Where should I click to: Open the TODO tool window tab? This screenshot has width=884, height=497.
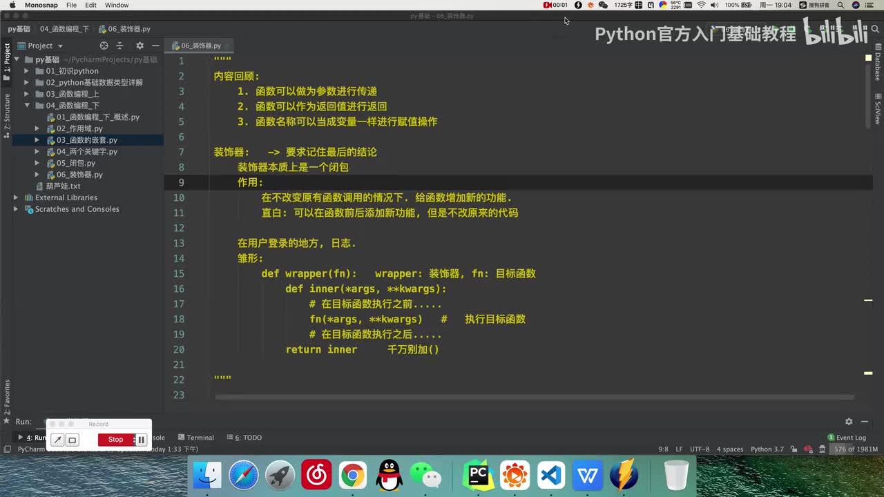(x=244, y=438)
